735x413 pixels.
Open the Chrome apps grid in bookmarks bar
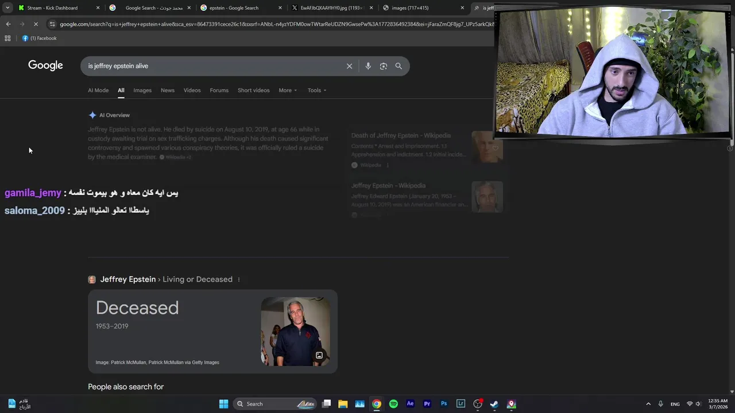[7, 38]
